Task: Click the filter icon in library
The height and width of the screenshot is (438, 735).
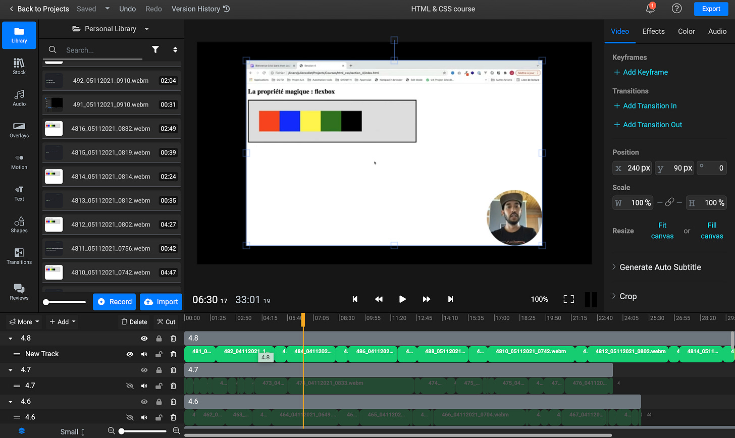Action: pyautogui.click(x=155, y=49)
